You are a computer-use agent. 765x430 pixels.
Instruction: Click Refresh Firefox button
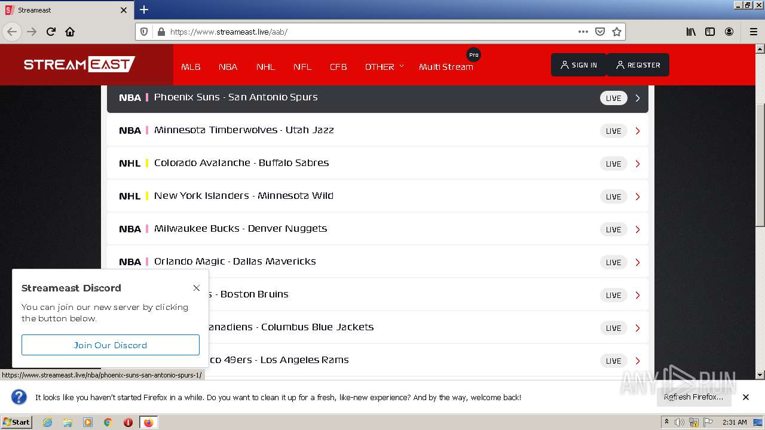[693, 397]
